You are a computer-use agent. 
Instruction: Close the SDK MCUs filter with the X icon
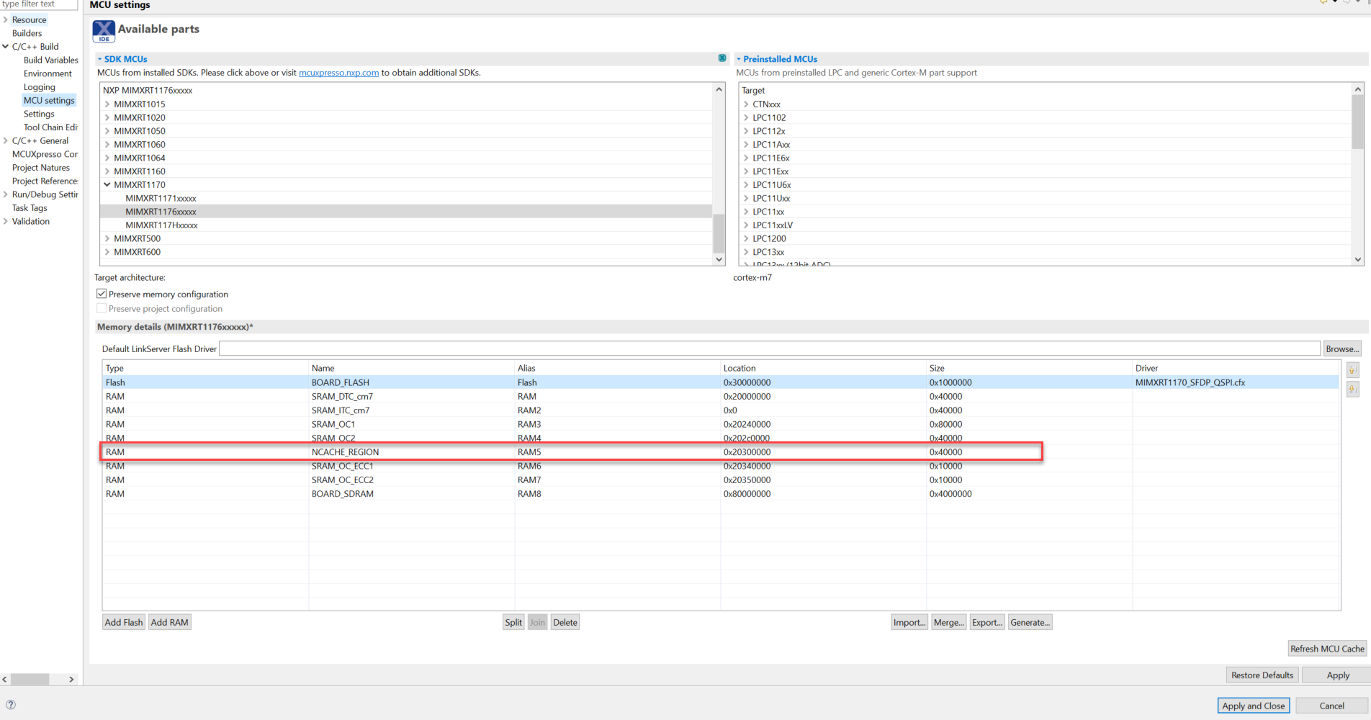click(x=722, y=58)
